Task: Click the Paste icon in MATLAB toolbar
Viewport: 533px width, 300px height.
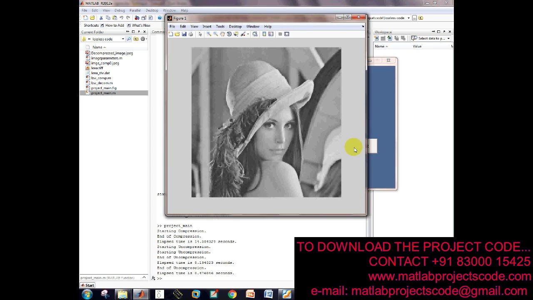Action: (115, 17)
